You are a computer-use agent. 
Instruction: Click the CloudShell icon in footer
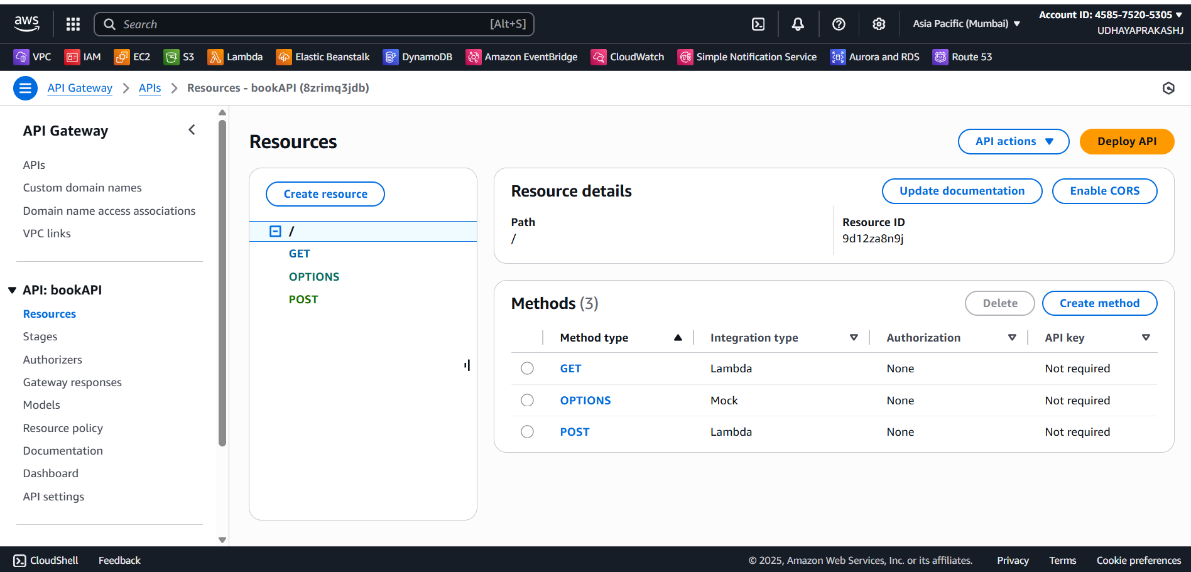coord(20,561)
